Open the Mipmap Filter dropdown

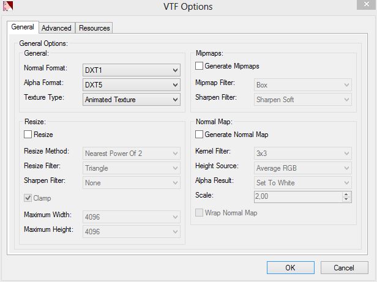coord(302,84)
